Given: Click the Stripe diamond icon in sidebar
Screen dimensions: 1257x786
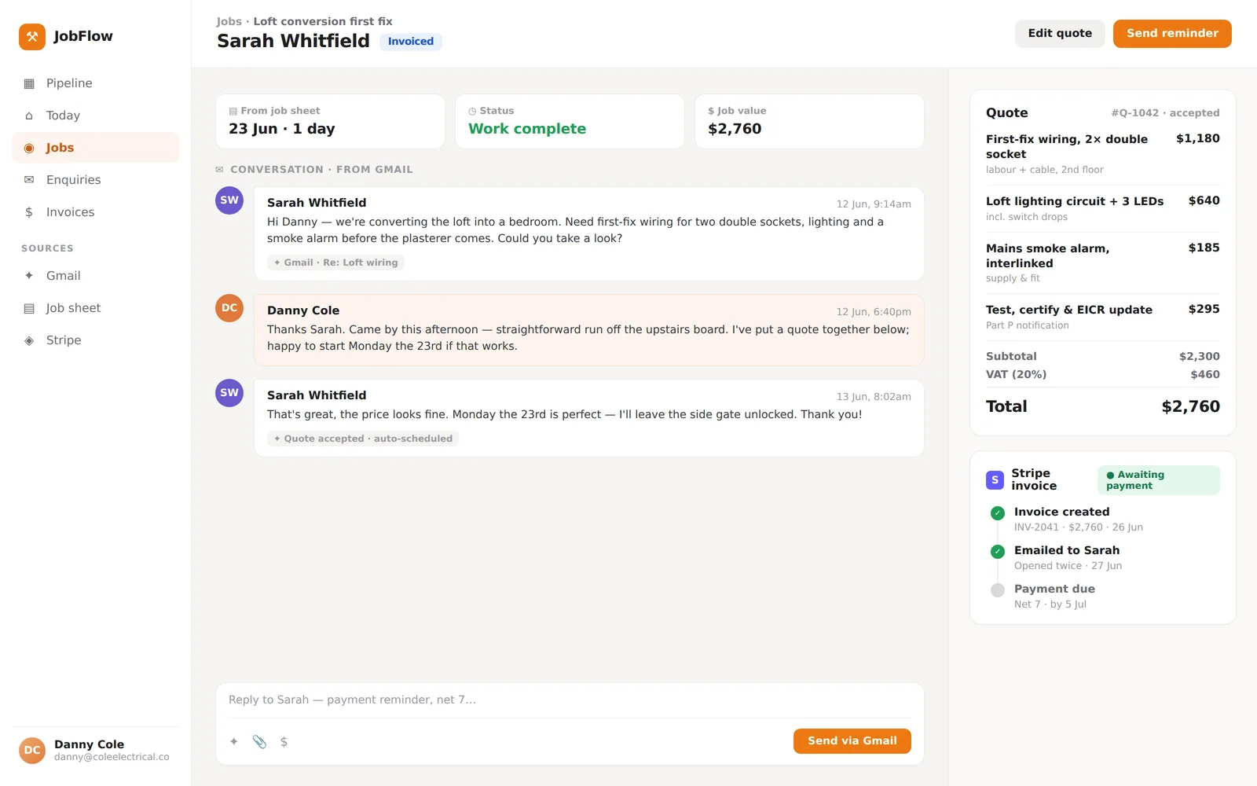Looking at the screenshot, I should pos(29,340).
